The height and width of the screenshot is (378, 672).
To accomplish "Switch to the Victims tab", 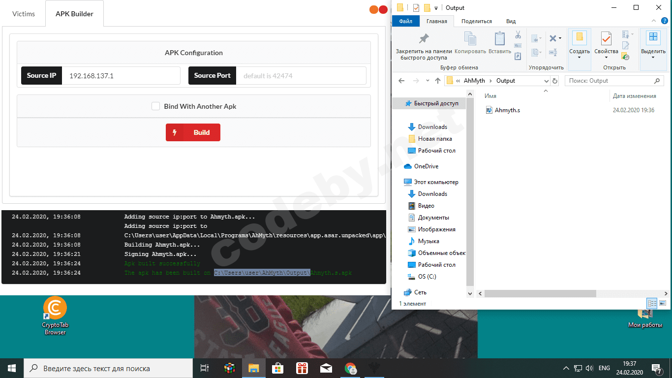I will pos(24,14).
